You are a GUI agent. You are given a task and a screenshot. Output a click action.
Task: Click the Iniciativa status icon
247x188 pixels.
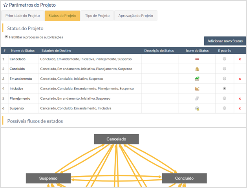pos(197,88)
